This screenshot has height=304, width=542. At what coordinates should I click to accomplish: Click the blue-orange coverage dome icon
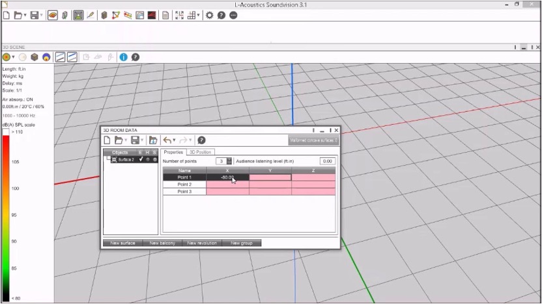(x=46, y=57)
